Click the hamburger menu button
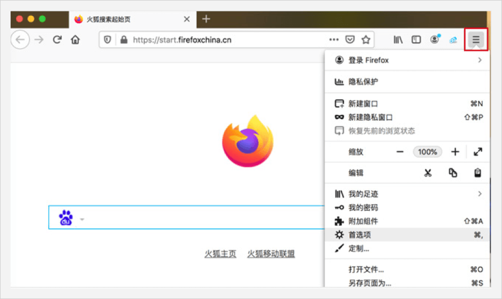This screenshot has width=502, height=299. pyautogui.click(x=476, y=40)
